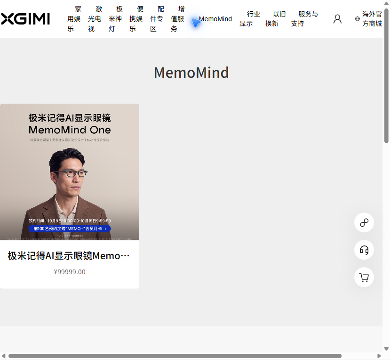Click the vertical scrollbar thumb

pyautogui.click(x=386, y=76)
